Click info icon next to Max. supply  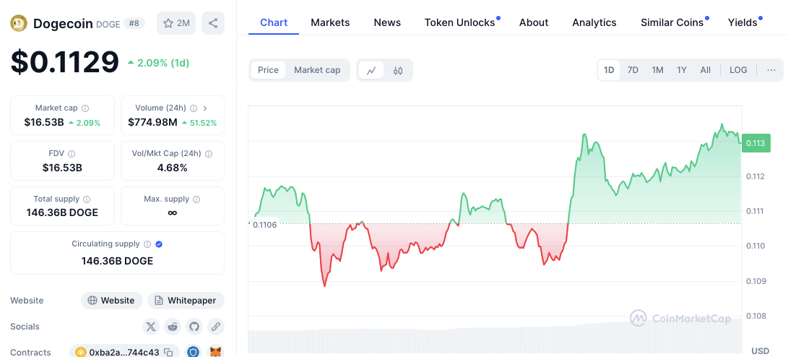pyautogui.click(x=196, y=199)
